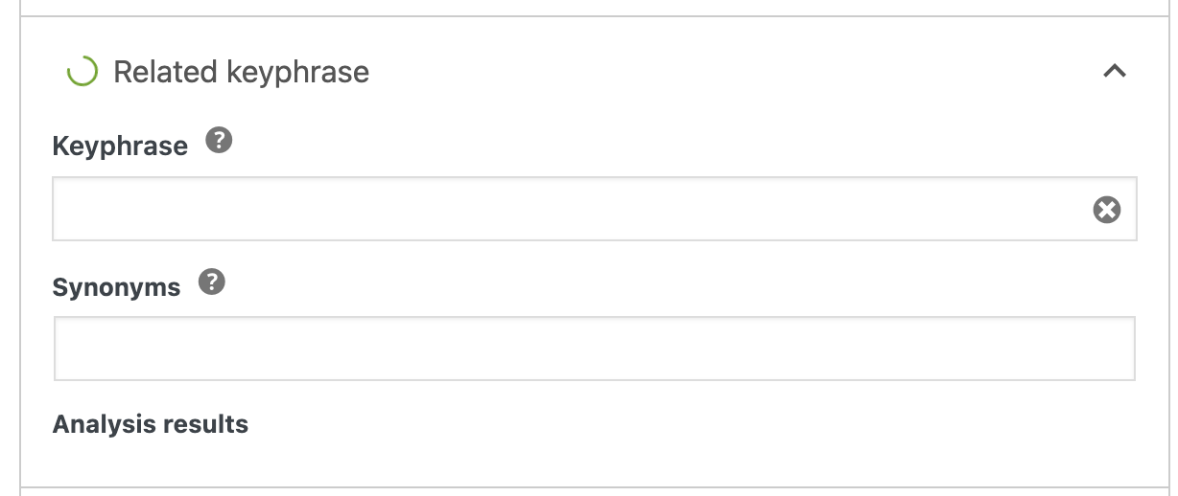This screenshot has width=1178, height=496.
Task: Click the Analysis results label text
Action: click(x=151, y=424)
